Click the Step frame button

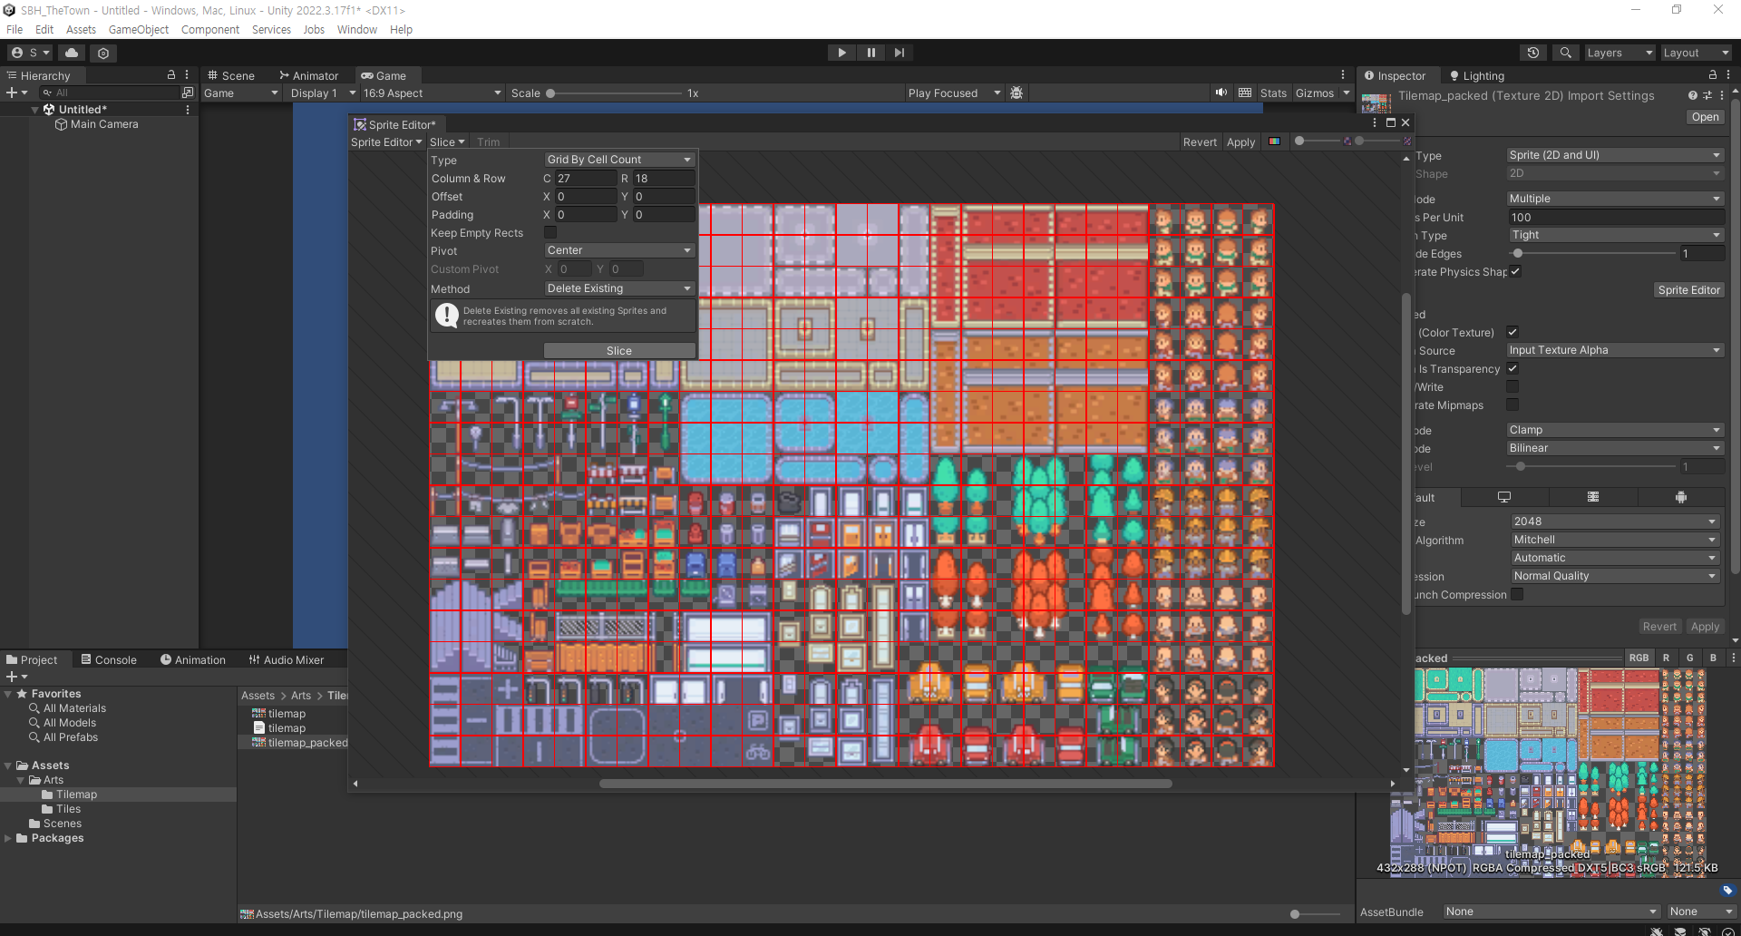coord(899,53)
